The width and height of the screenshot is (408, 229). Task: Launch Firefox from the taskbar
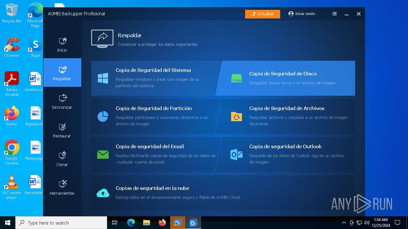click(162, 223)
